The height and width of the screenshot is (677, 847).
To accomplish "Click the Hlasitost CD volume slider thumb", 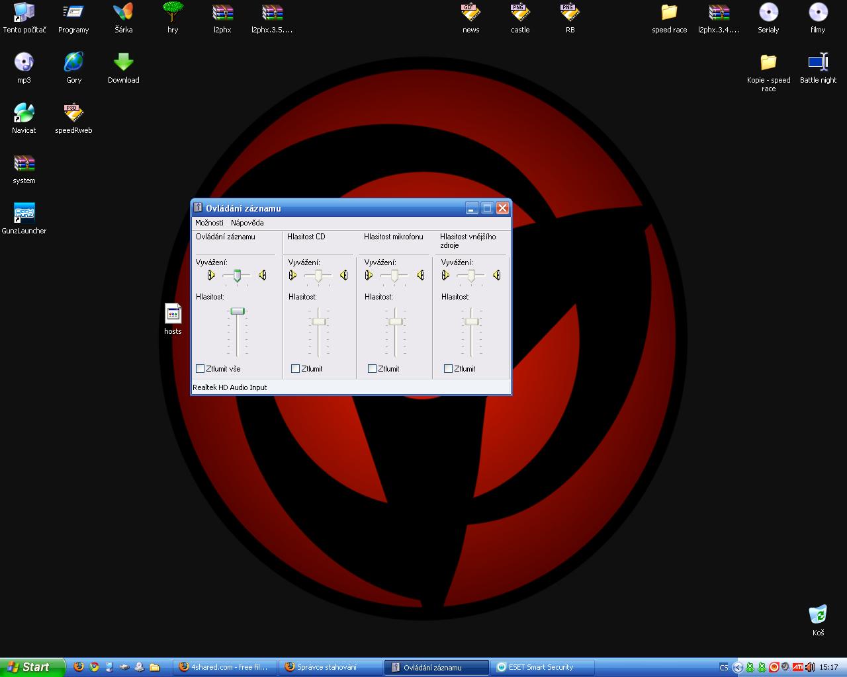I will 319,321.
